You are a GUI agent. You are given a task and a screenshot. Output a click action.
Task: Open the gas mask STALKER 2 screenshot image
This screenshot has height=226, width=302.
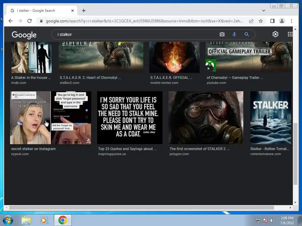[206, 118]
